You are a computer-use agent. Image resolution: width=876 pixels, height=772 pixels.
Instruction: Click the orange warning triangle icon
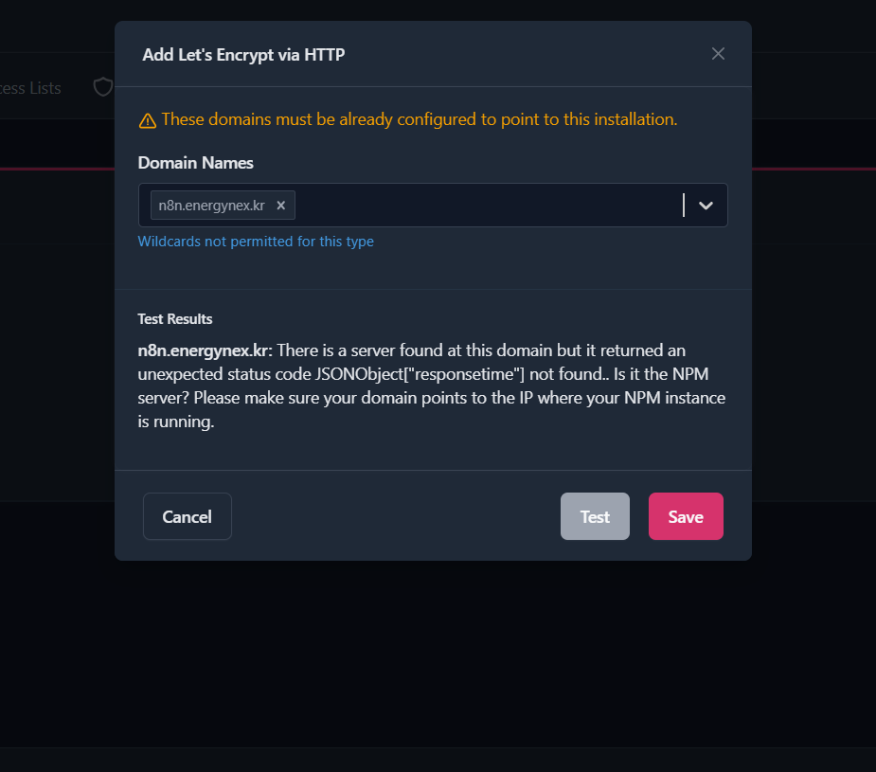coord(148,120)
